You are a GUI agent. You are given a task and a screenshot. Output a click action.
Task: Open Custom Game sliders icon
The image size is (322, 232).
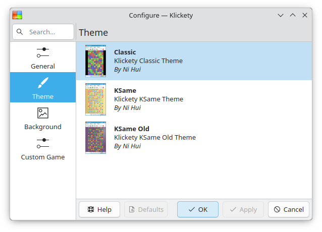click(43, 143)
